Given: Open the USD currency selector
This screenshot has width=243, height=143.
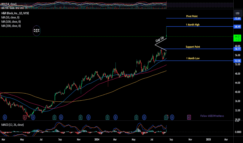Looking at the screenshot, I should [238, 13].
